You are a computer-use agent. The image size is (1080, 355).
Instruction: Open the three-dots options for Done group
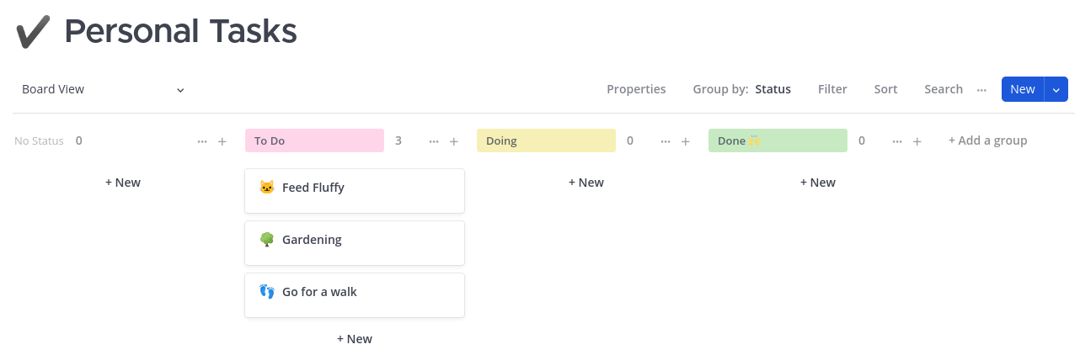point(897,141)
